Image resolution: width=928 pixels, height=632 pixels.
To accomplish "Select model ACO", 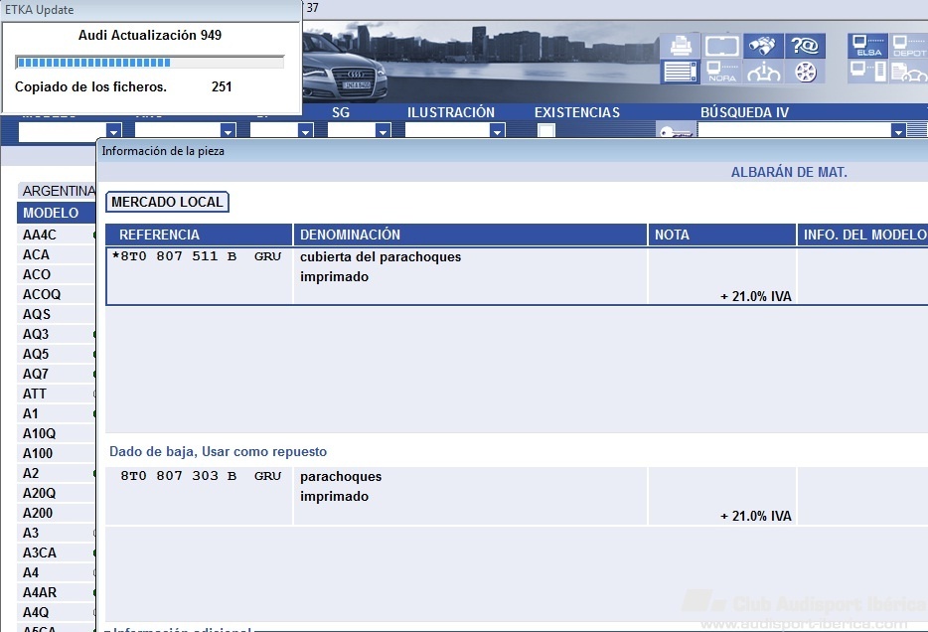I will (x=57, y=274).
